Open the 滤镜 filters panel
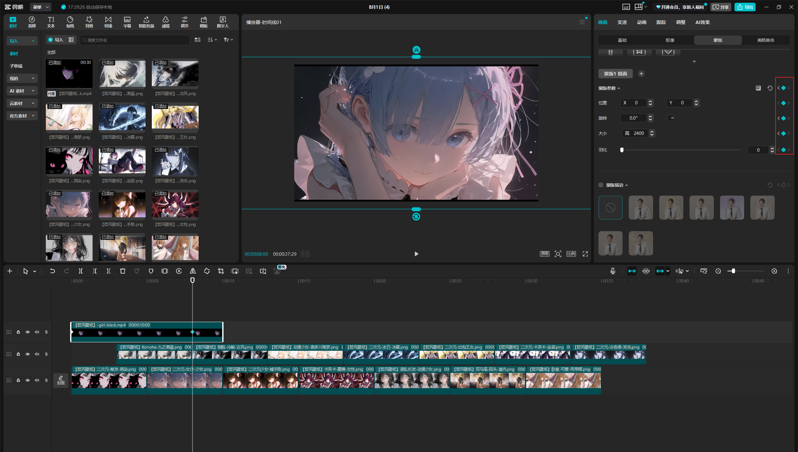Viewport: 798px width, 452px height. click(x=166, y=22)
